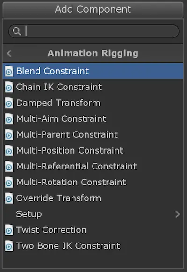Click the Multi-Parent Constraint script icon
The width and height of the screenshot is (187, 272).
pos(9,135)
